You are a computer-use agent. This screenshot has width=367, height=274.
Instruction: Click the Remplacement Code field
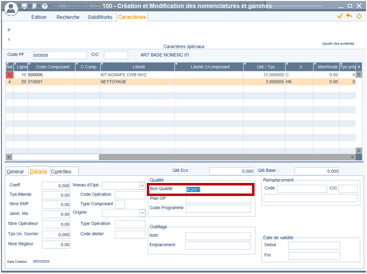coord(302,189)
